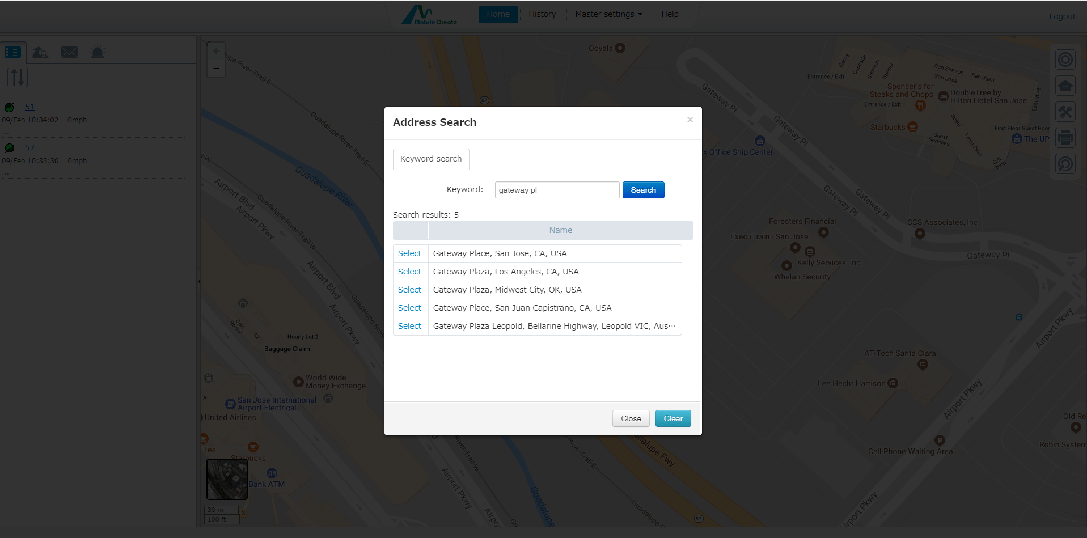The height and width of the screenshot is (538, 1087).
Task: Click the refresh icon on right toolbar
Action: (x=1065, y=164)
